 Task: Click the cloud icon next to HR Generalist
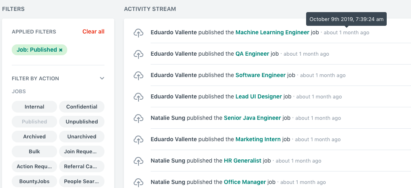[138, 161]
